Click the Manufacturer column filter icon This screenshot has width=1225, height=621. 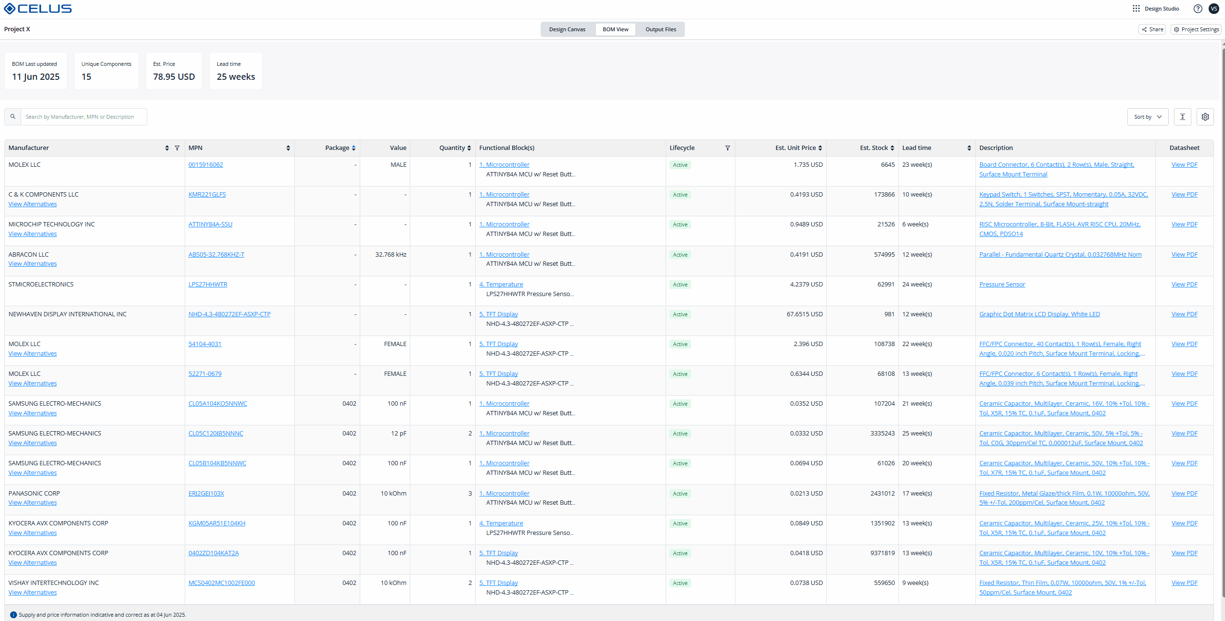click(177, 148)
